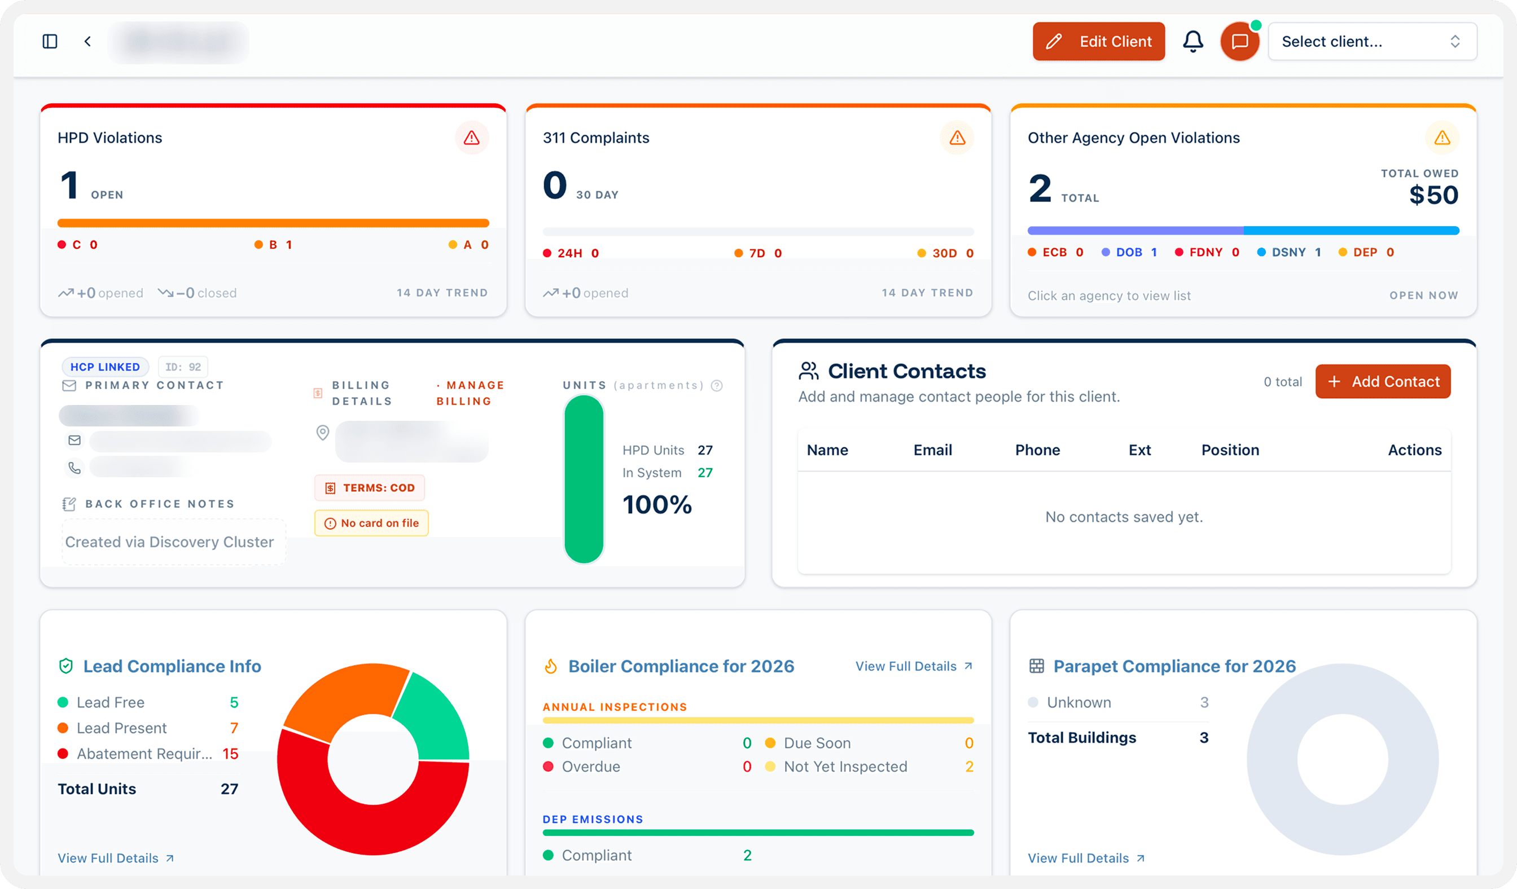Screen dimensions: 1517x889
Task: Click the Edit Client button
Action: coord(1099,42)
